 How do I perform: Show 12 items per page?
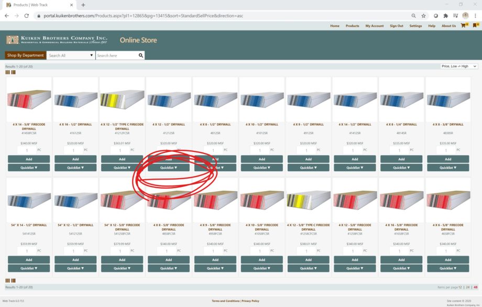pyautogui.click(x=460, y=287)
